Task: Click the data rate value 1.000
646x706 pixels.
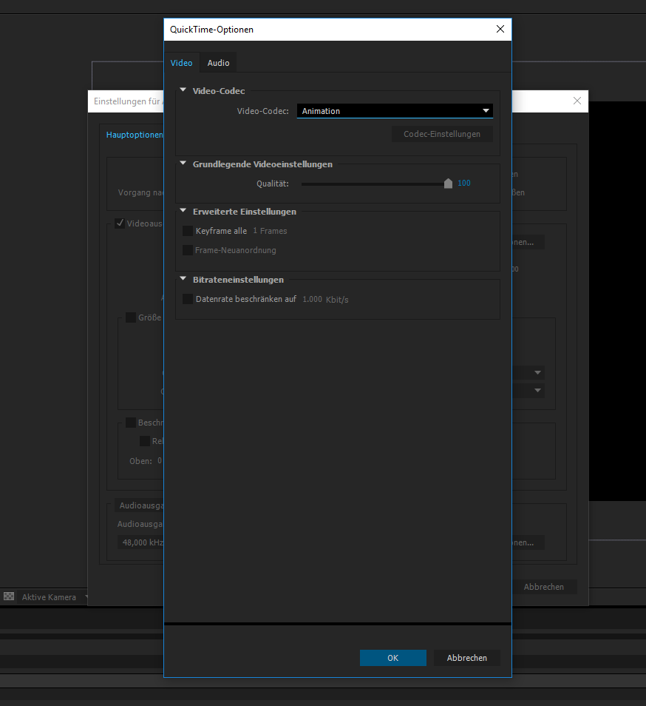Action: [x=312, y=300]
